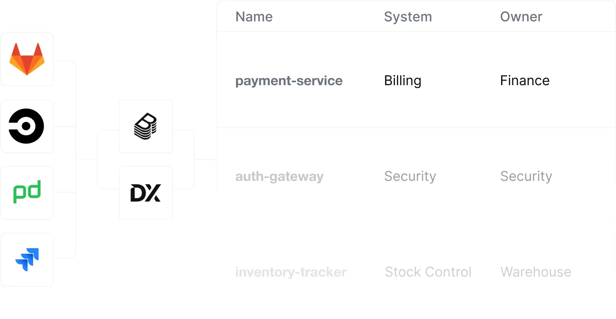Click the DX logo icon

(145, 193)
